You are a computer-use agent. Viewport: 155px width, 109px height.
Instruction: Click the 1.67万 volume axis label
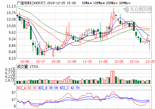tap(10, 80)
